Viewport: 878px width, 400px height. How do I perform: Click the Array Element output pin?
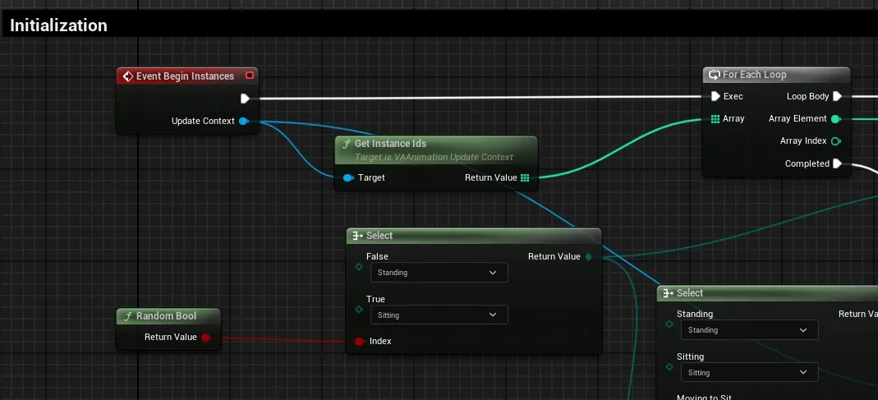(836, 119)
